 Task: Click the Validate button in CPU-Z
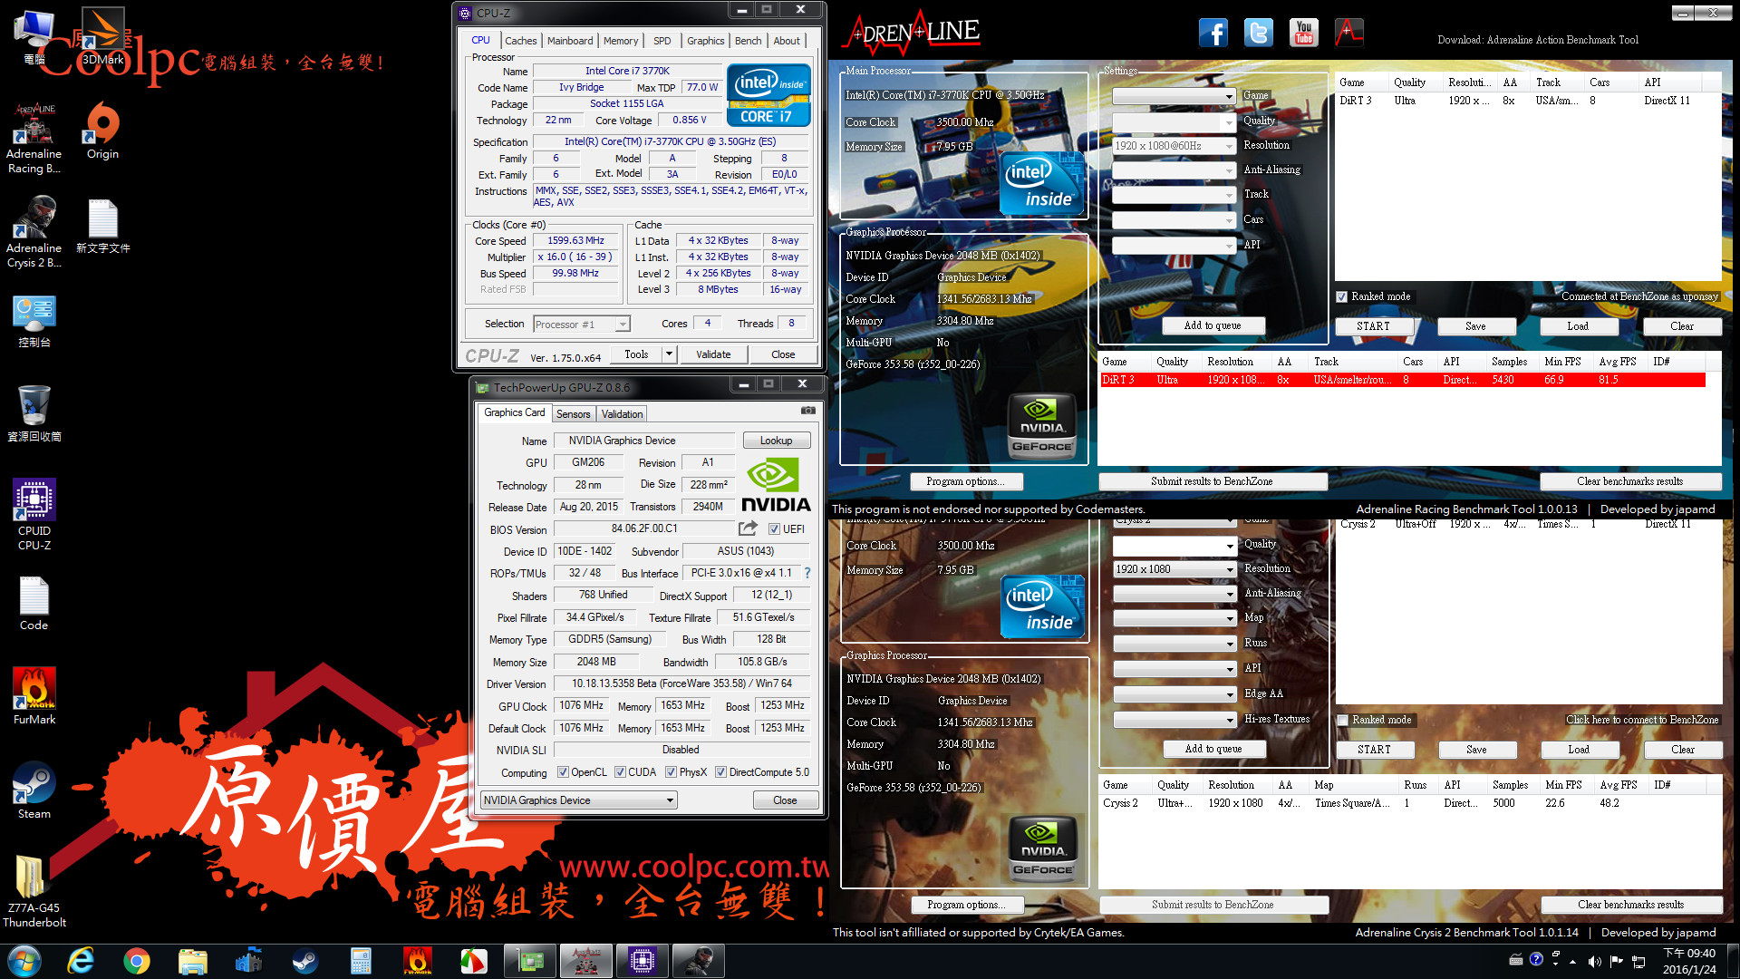(x=713, y=354)
